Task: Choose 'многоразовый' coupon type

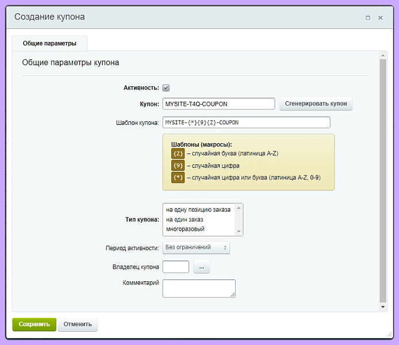Action: pyautogui.click(x=185, y=229)
